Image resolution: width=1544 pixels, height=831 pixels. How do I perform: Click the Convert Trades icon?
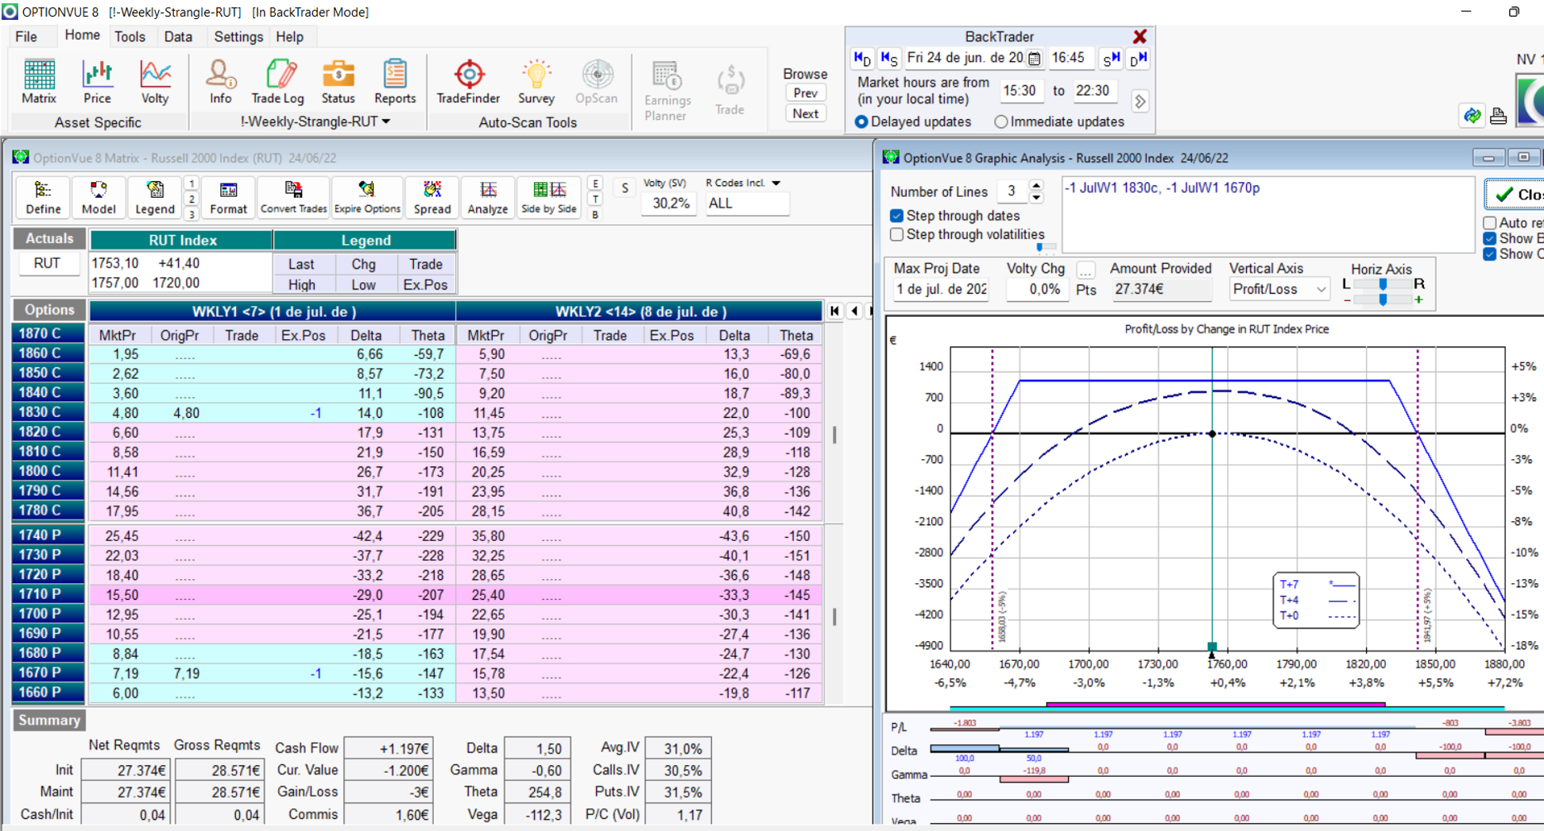pos(293,197)
